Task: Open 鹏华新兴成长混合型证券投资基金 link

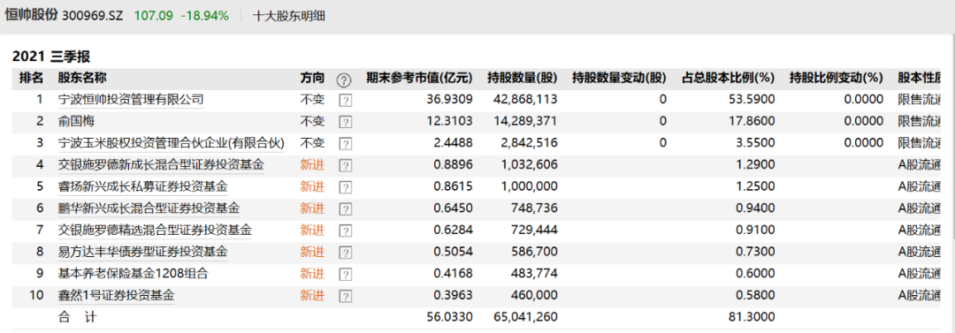Action: [x=149, y=208]
